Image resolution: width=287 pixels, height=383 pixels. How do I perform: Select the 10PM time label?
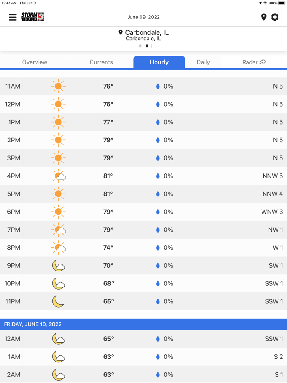[x=12, y=283]
